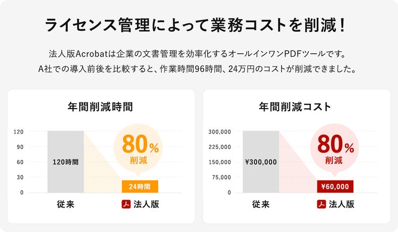Click the 300,000 axis value on the right chart
This screenshot has width=398, height=232.
[x=219, y=131]
